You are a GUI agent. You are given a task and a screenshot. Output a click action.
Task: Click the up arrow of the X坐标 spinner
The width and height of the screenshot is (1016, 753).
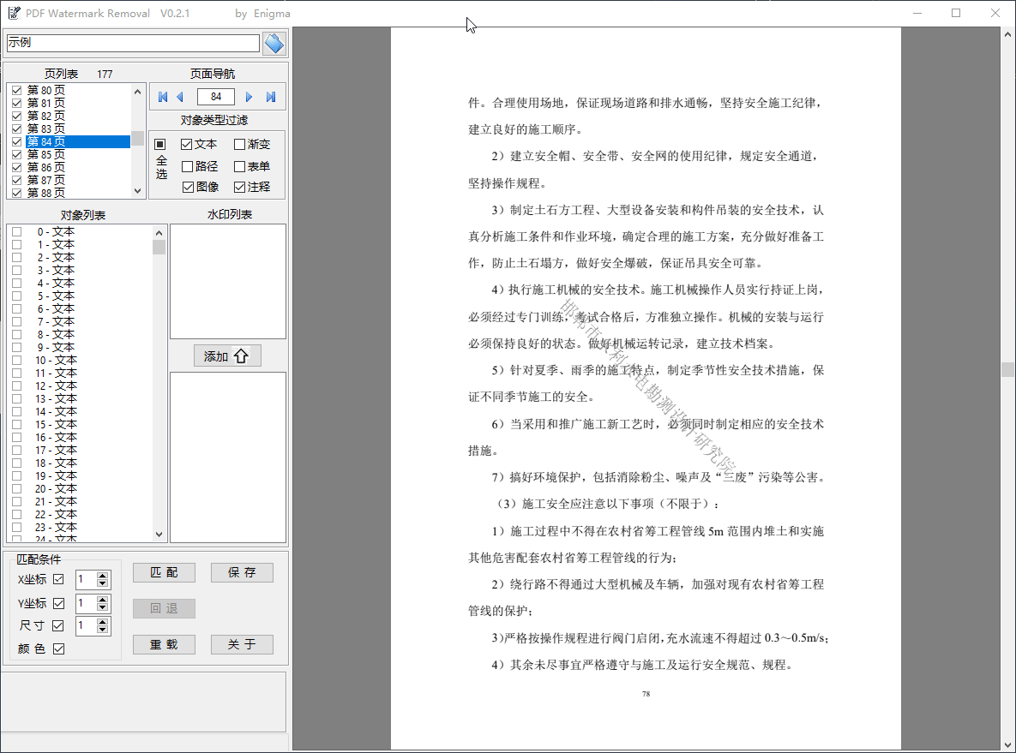point(103,576)
